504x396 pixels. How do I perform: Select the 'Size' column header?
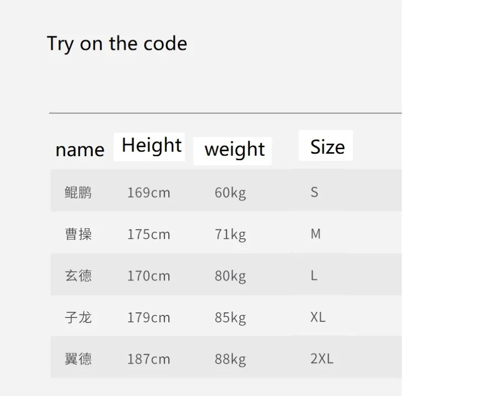point(328,147)
